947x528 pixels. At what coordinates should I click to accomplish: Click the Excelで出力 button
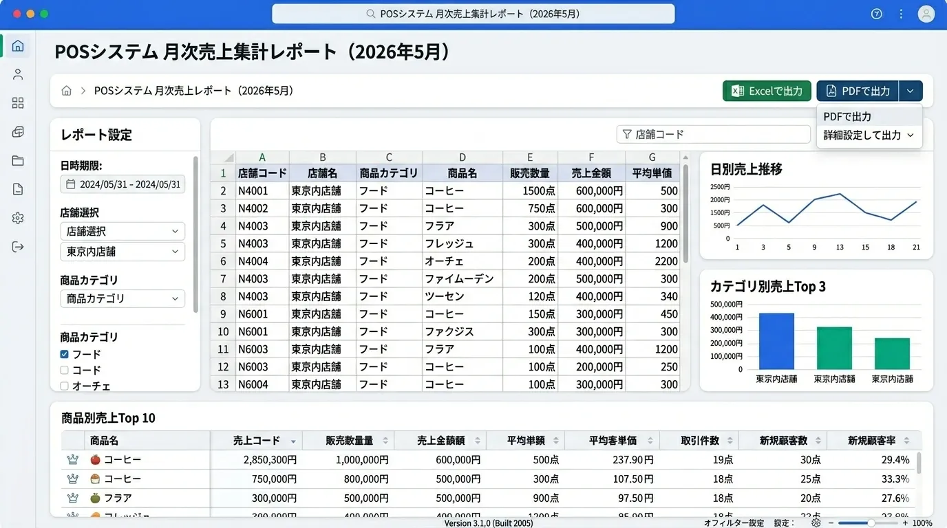tap(767, 91)
